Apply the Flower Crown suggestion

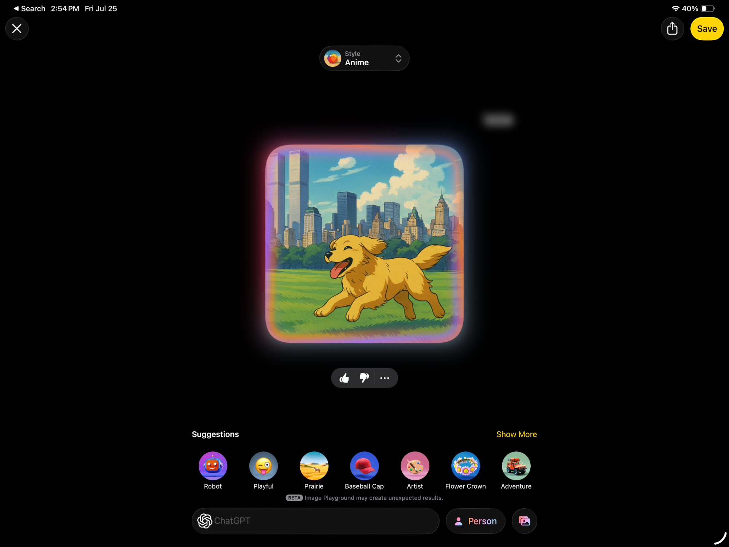465,466
